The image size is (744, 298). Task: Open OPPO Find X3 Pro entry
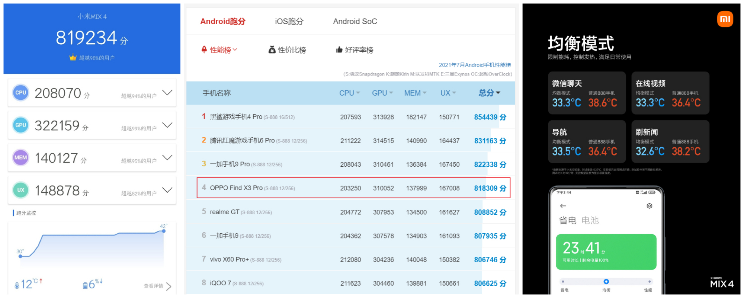(x=236, y=188)
